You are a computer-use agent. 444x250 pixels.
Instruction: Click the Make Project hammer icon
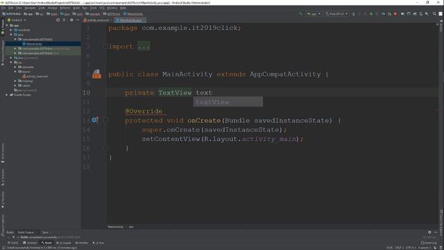[301, 14]
